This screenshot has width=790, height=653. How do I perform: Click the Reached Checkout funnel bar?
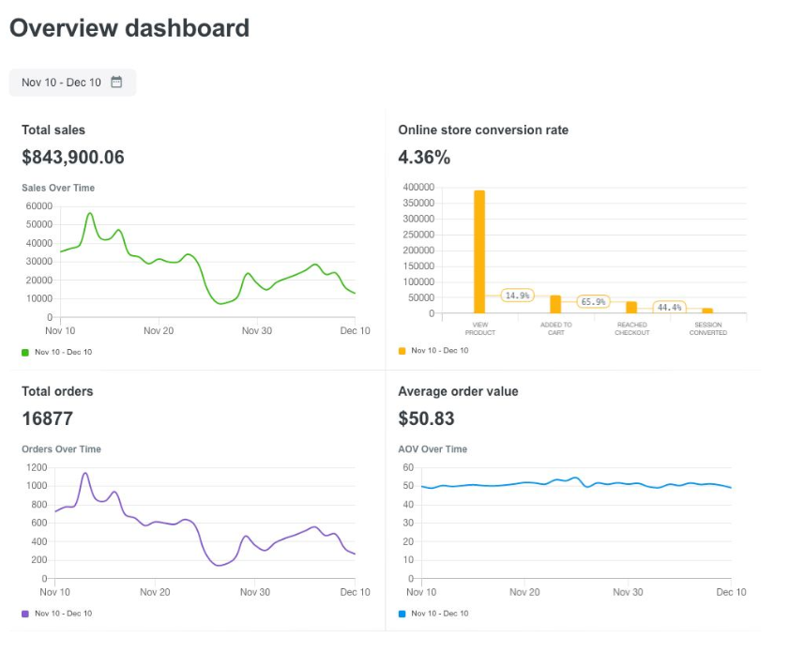click(x=631, y=307)
